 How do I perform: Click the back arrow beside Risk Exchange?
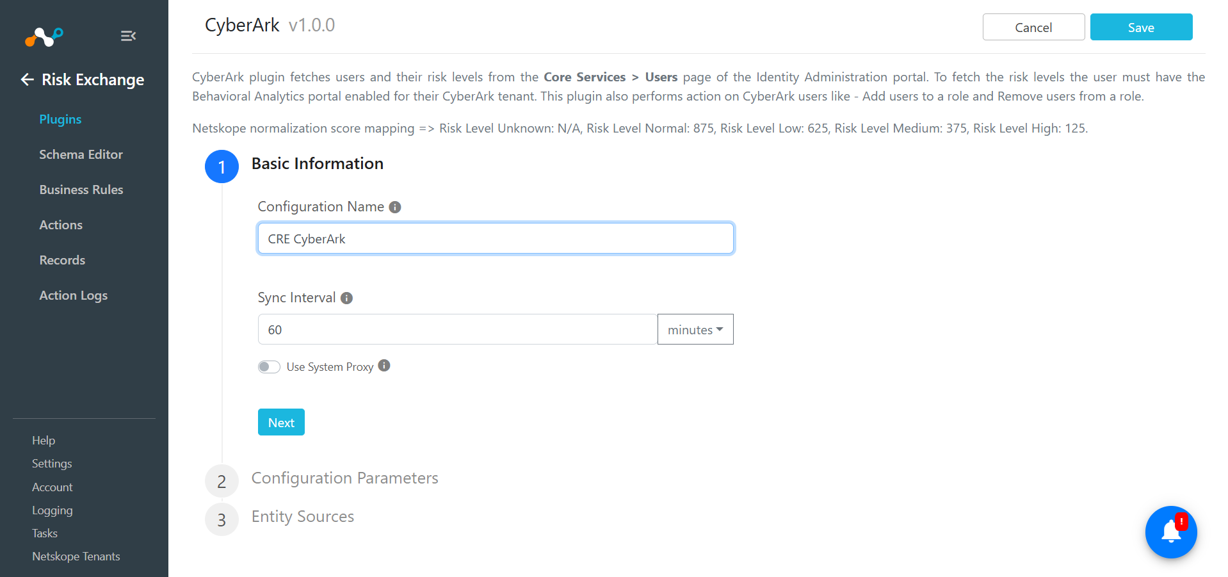pos(27,79)
